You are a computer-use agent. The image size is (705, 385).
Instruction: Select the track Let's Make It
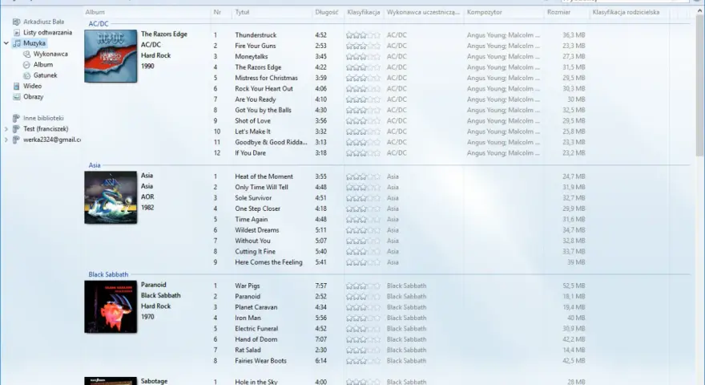pos(252,132)
